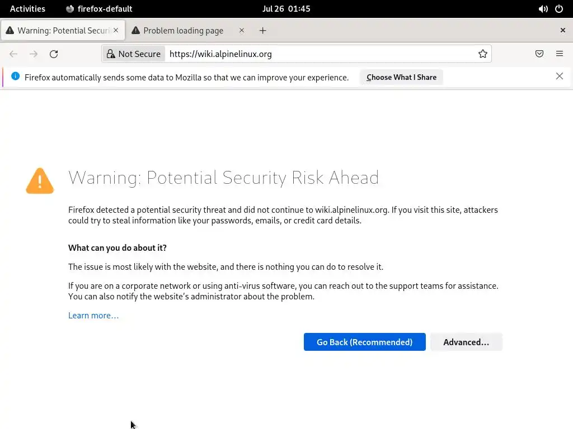Open the system power menu icon

tap(559, 9)
